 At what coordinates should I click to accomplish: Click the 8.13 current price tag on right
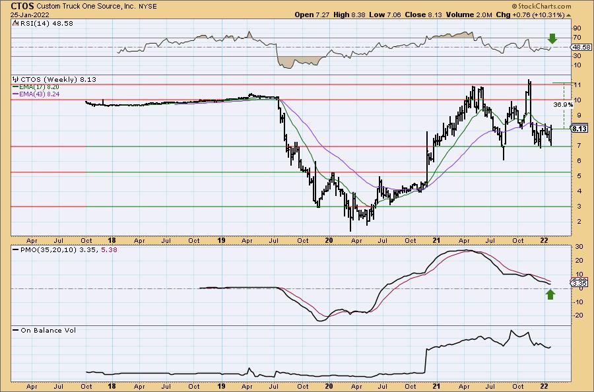pyautogui.click(x=579, y=129)
